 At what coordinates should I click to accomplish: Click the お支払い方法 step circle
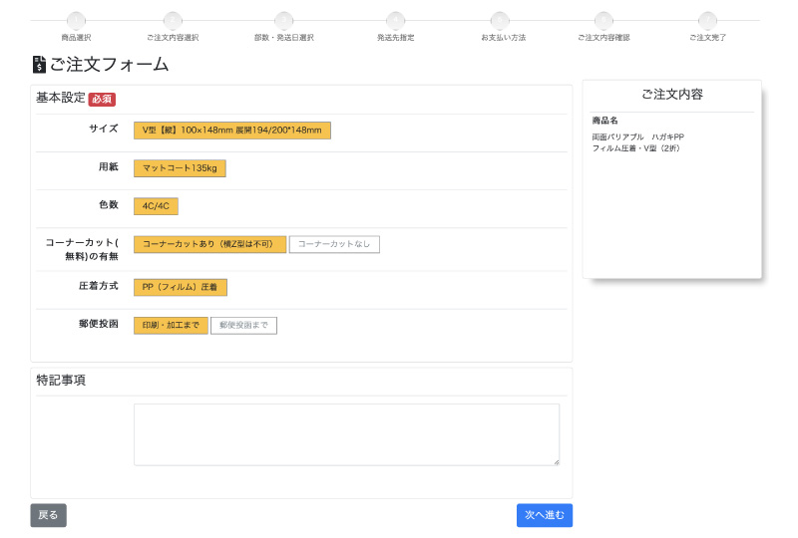tap(500, 20)
